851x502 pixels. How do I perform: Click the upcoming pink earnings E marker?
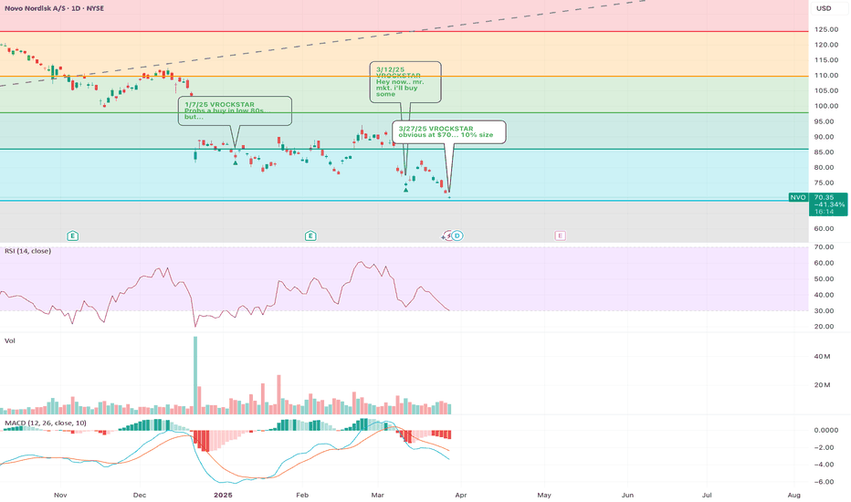(560, 235)
